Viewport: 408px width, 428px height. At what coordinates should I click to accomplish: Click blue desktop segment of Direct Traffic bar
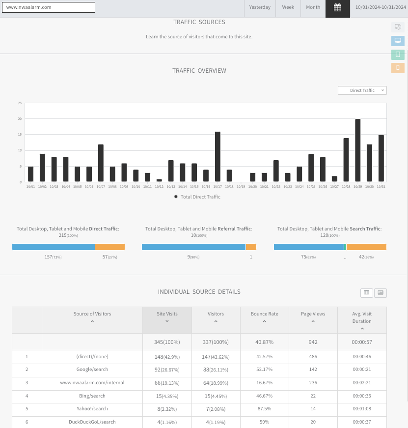(x=54, y=247)
